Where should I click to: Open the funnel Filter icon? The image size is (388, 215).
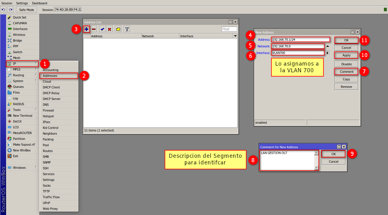[127, 29]
